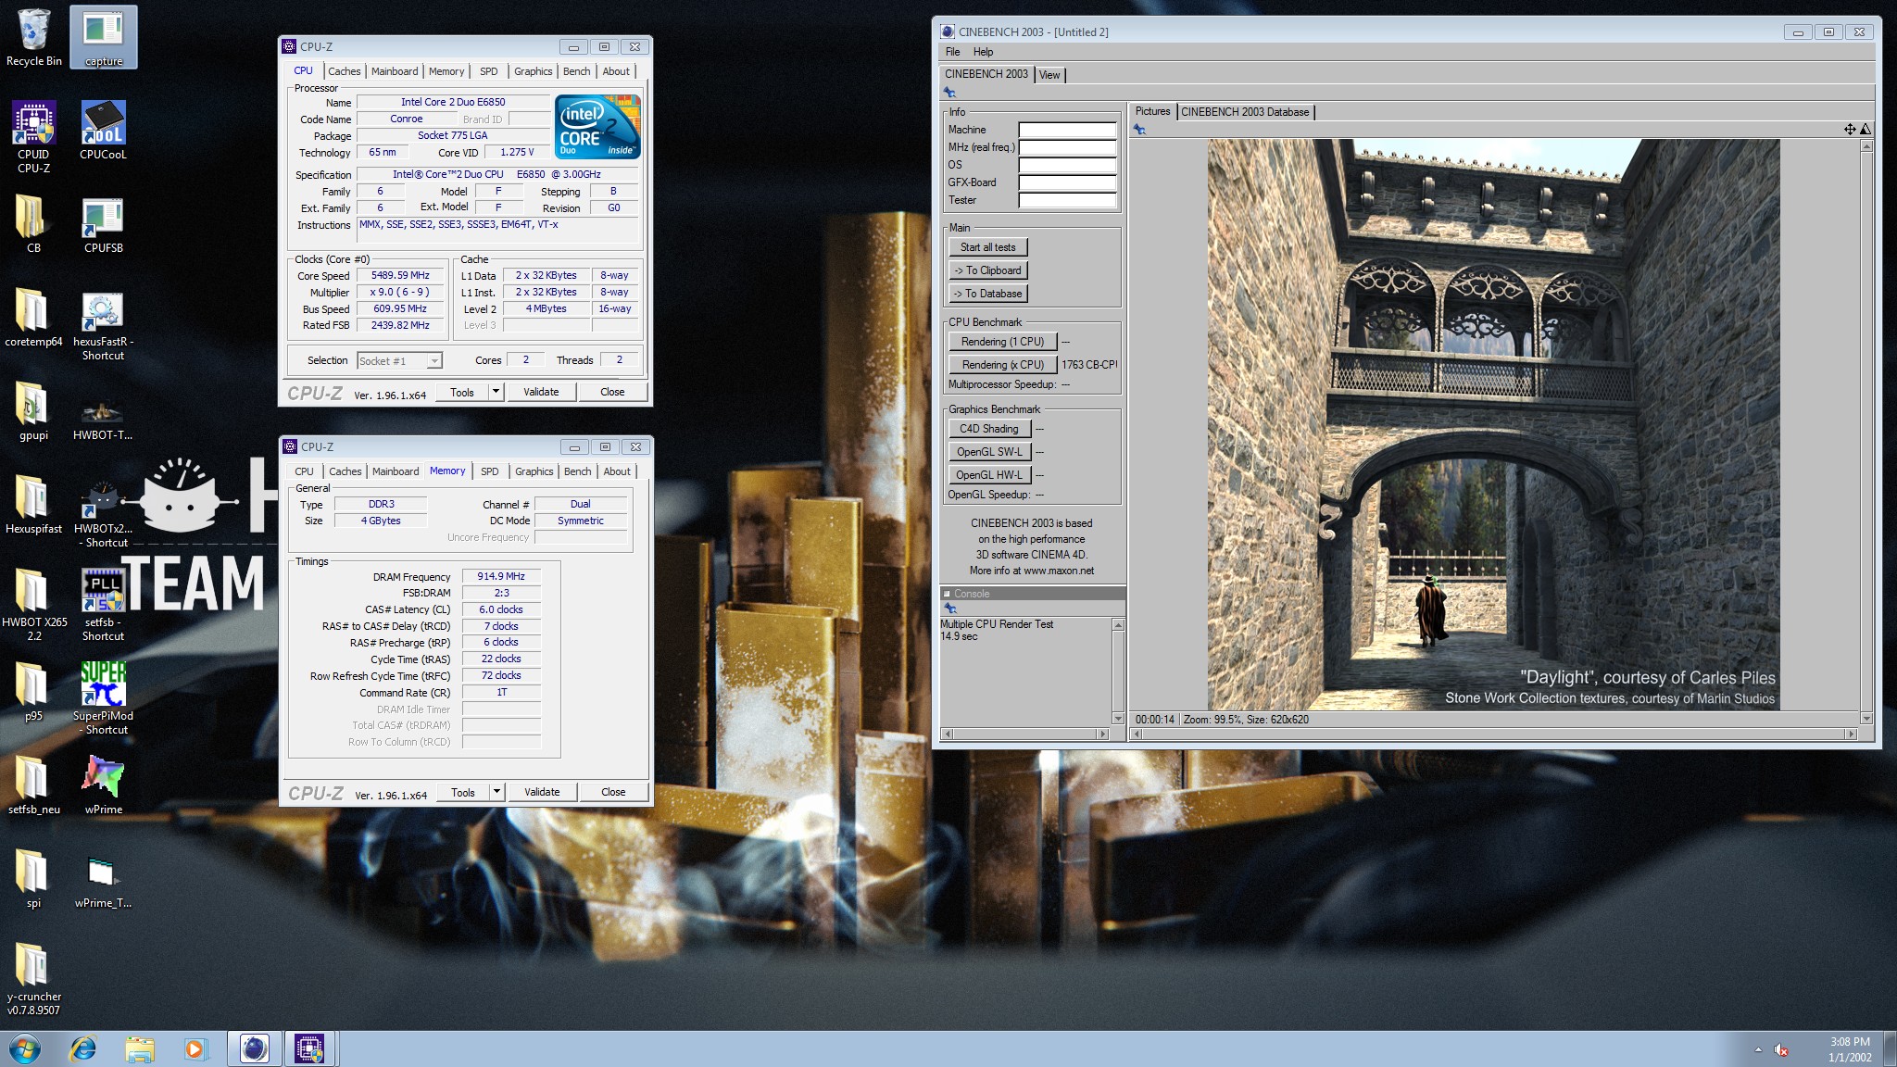Click the Machine input field
This screenshot has width=1897, height=1067.
click(x=1067, y=130)
